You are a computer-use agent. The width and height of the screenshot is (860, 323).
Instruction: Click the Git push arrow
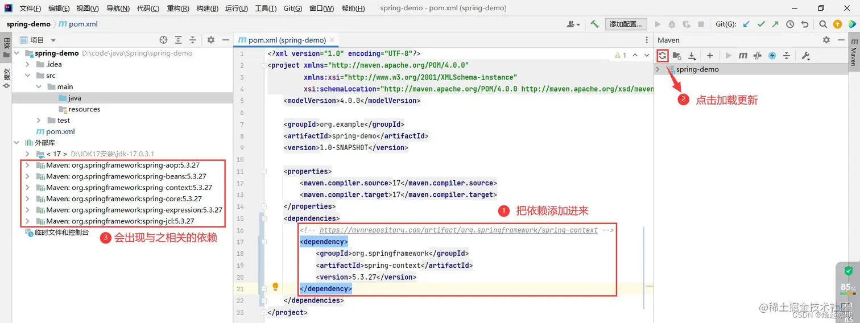tap(775, 24)
